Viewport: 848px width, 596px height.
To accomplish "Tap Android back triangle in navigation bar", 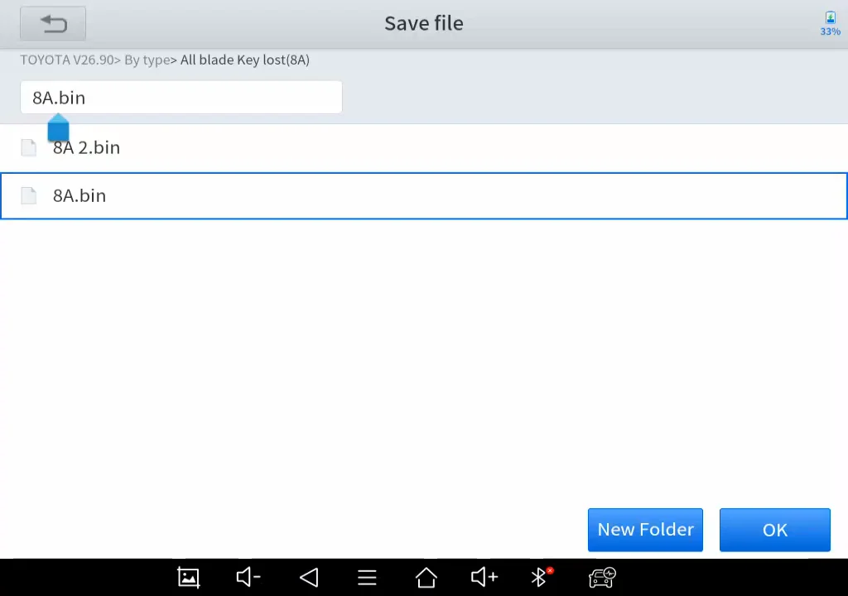I will click(309, 578).
